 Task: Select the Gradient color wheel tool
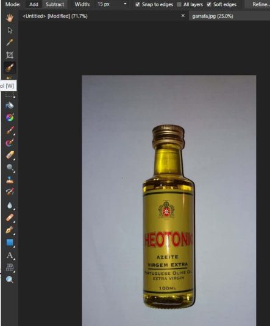coord(10,118)
